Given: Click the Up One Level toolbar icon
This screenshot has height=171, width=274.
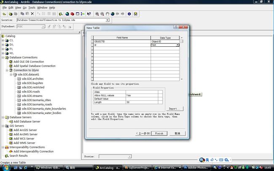Looking at the screenshot, I should [x=4, y=14].
